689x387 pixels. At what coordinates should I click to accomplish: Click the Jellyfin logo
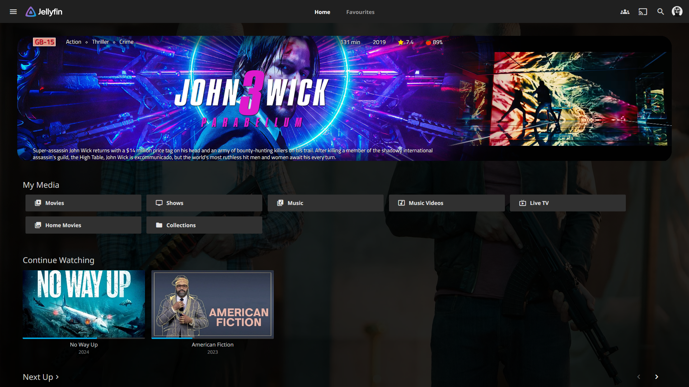click(x=44, y=12)
